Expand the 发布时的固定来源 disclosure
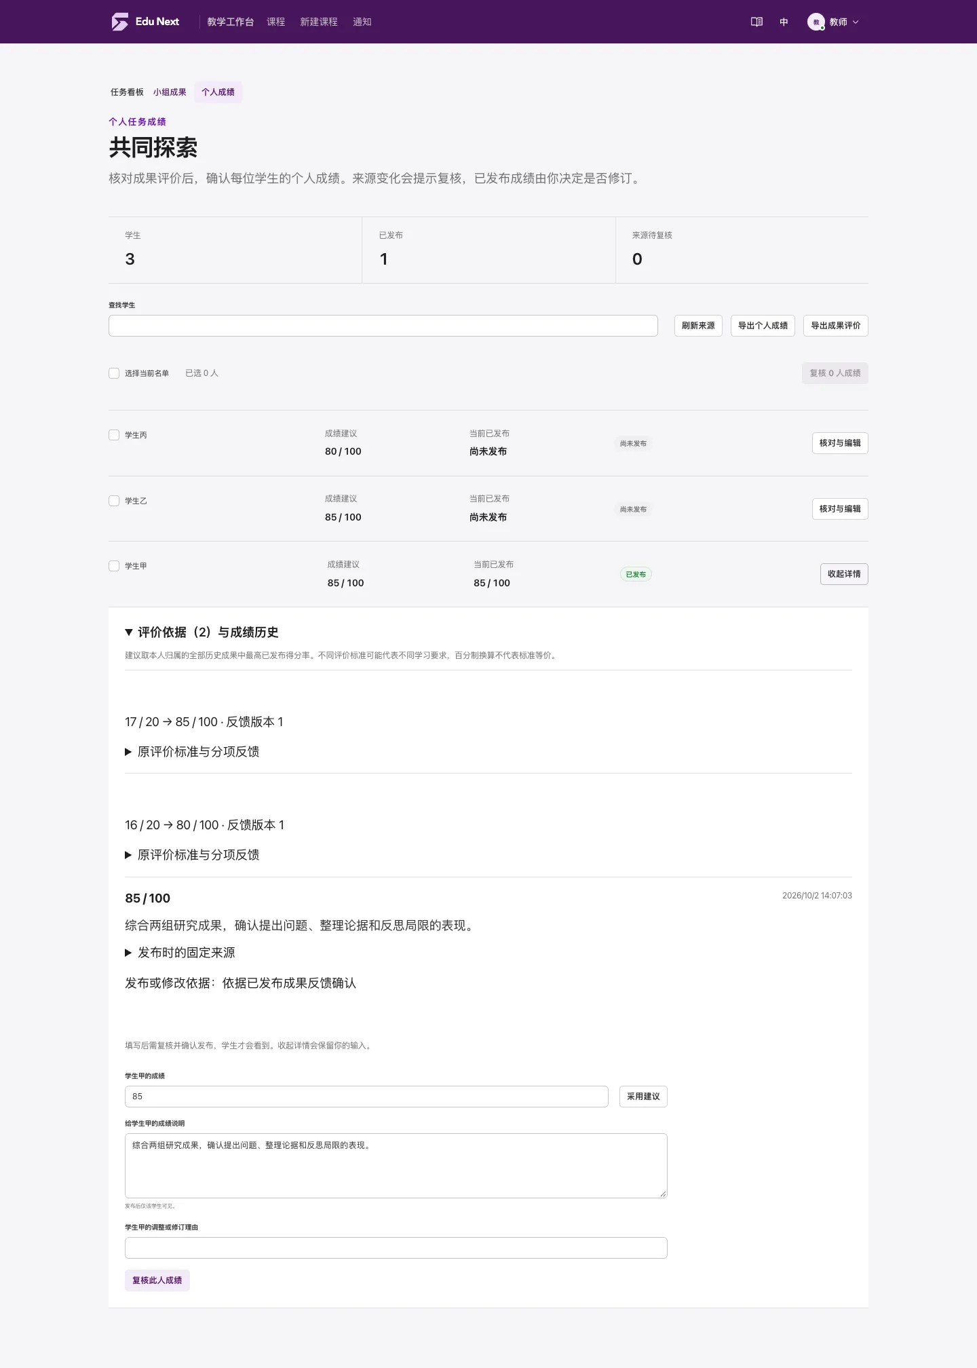The height and width of the screenshot is (1368, 977). [180, 953]
